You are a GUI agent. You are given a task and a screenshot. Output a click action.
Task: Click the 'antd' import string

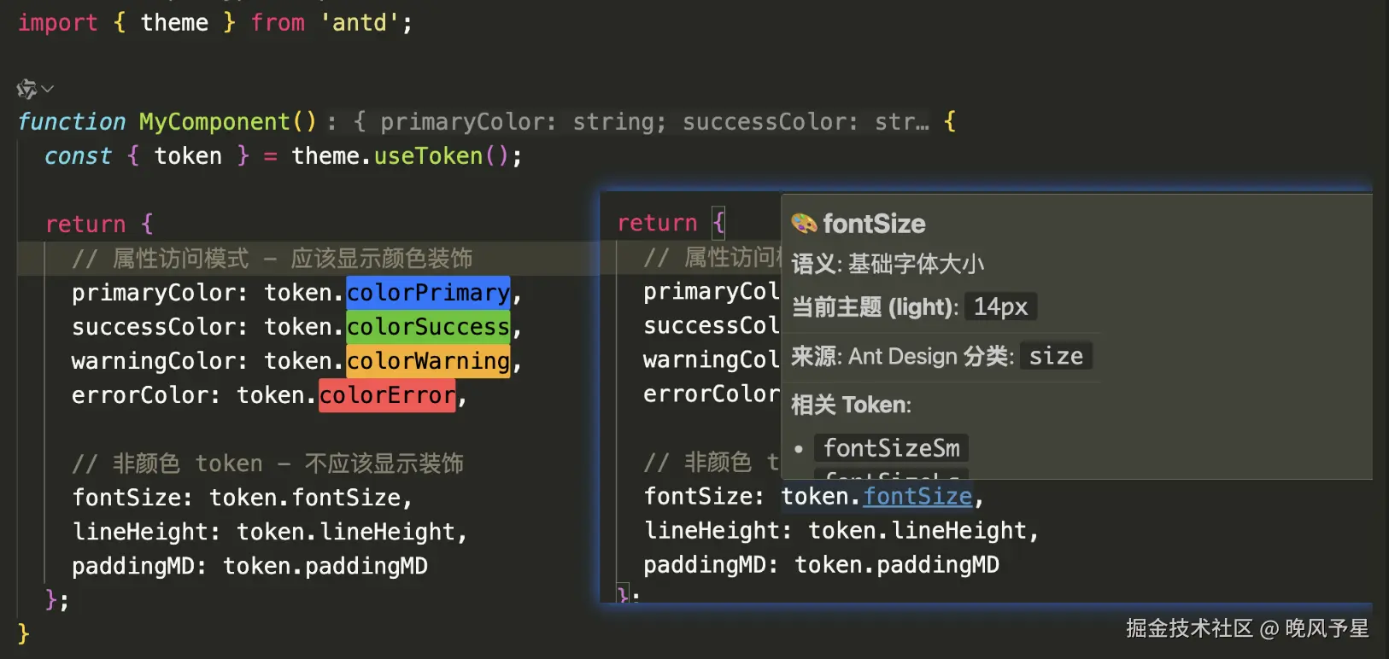360,23
